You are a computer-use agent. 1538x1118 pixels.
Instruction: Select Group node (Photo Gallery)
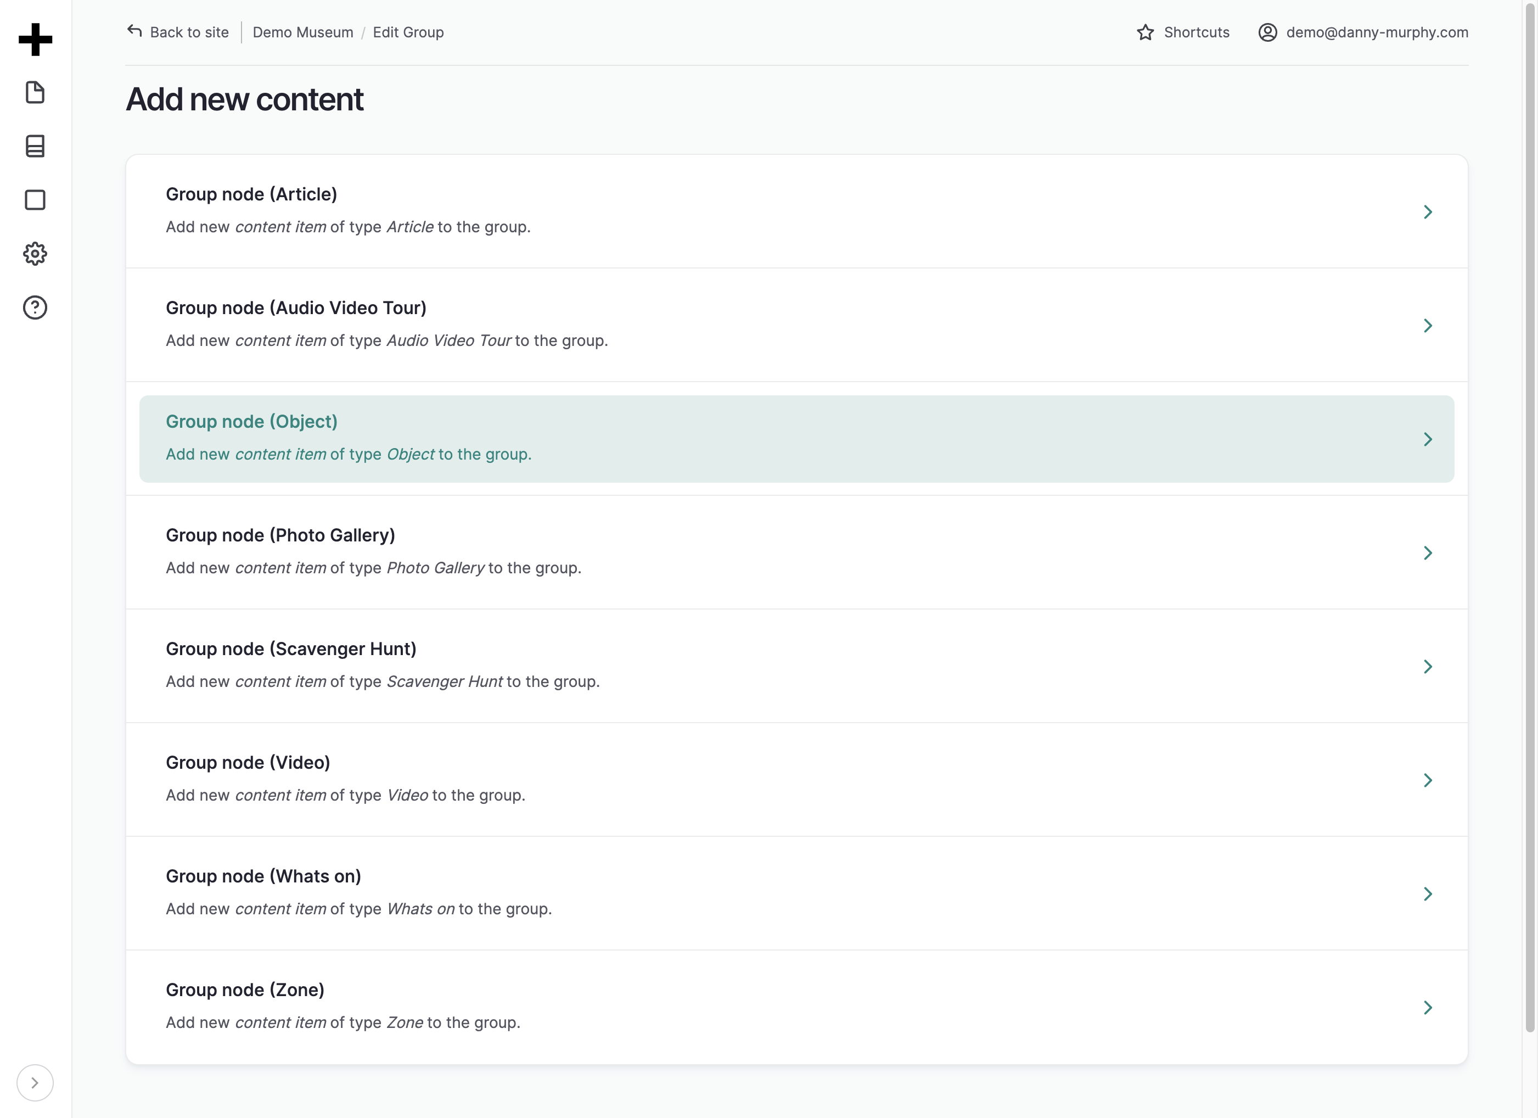[x=796, y=552]
